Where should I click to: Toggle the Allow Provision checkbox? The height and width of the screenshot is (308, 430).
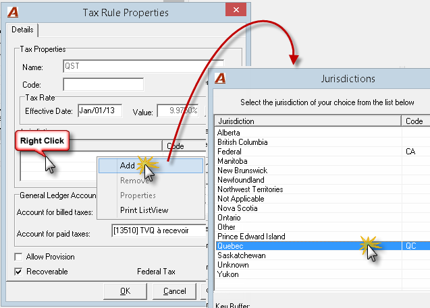(18, 257)
